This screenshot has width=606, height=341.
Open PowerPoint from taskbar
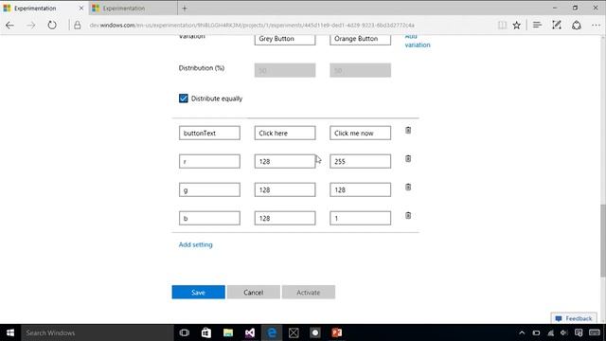point(337,332)
